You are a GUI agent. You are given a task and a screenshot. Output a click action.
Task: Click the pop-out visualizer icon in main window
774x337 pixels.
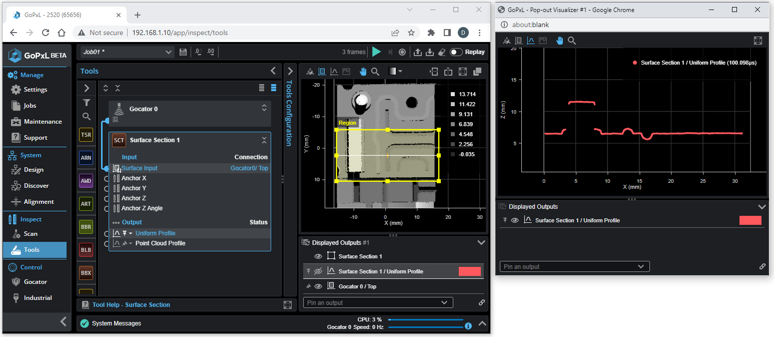pyautogui.click(x=477, y=72)
